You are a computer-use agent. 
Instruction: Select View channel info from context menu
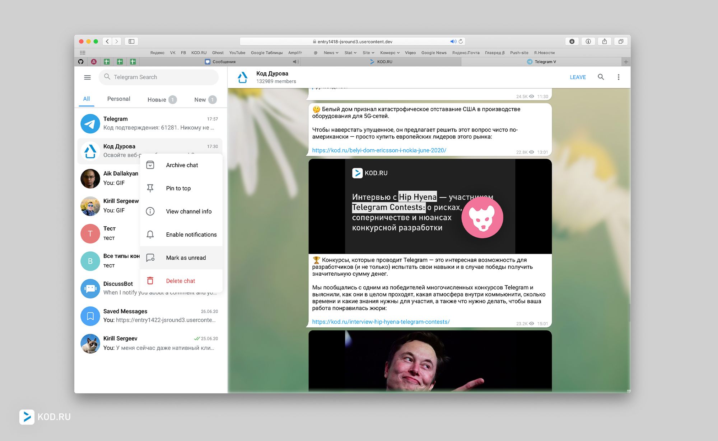pos(188,212)
